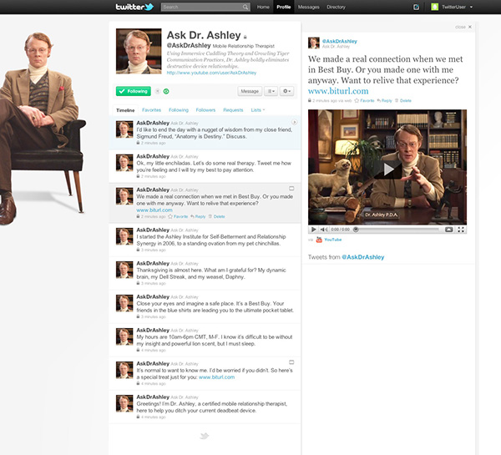The width and height of the screenshot is (501, 455).
Task: Click the expand arrow on Sigmund Freud tweet
Action: pos(294,122)
